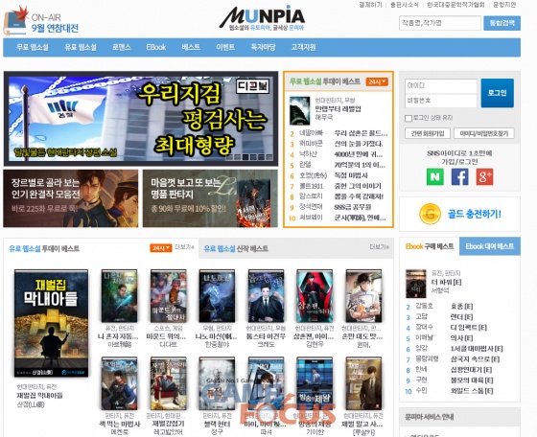The image size is (537, 437).
Task: Open the 결제하기 top link
Action: [370, 5]
